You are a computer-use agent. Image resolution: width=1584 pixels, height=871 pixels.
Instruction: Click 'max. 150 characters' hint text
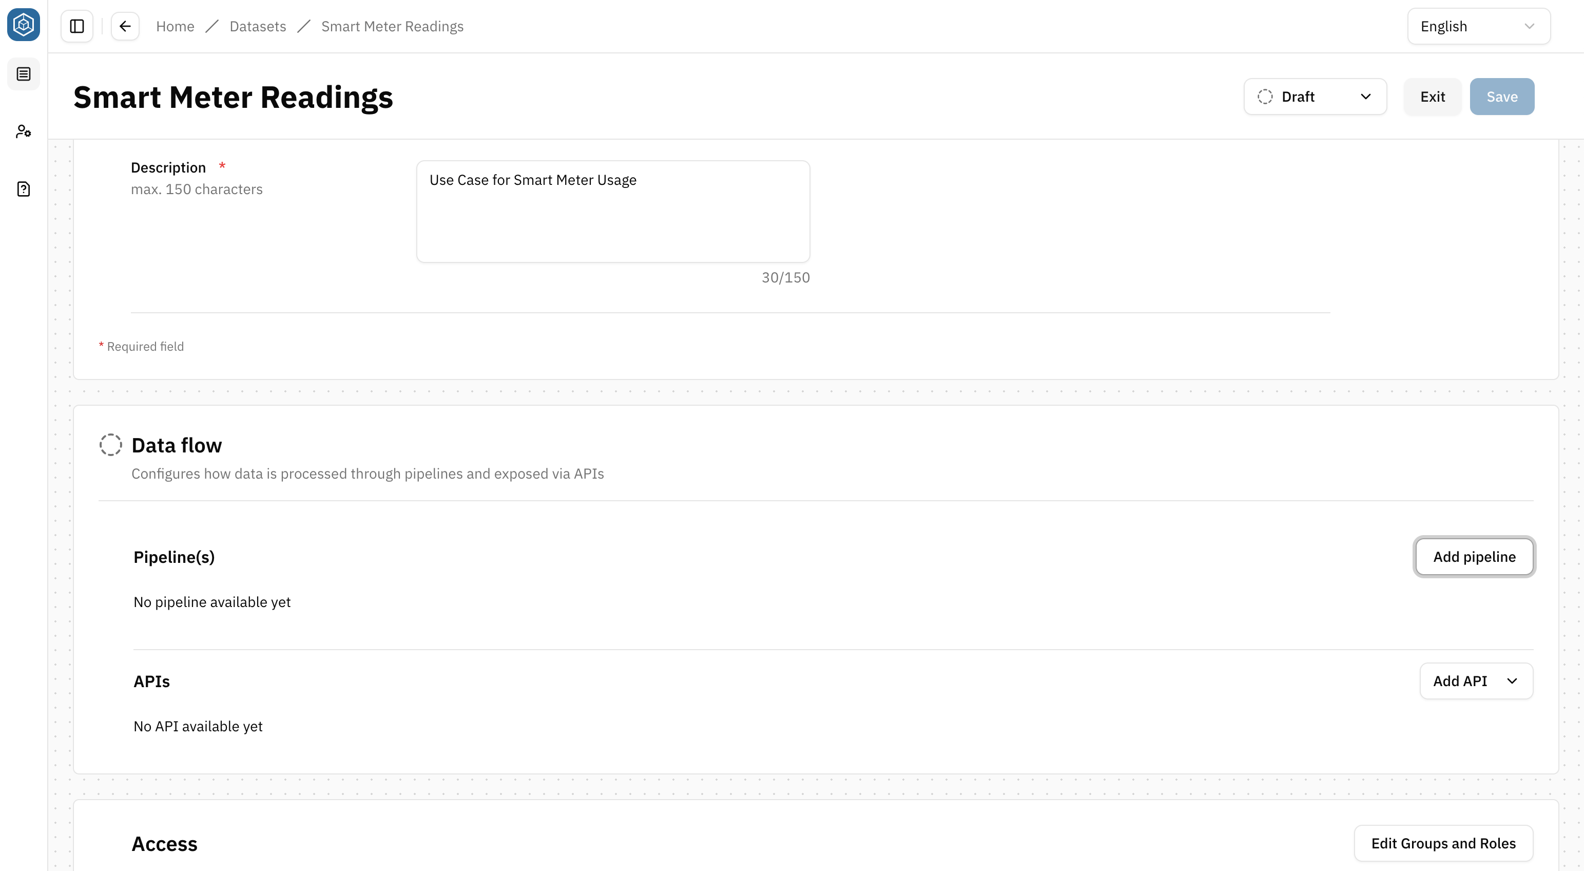tap(197, 190)
